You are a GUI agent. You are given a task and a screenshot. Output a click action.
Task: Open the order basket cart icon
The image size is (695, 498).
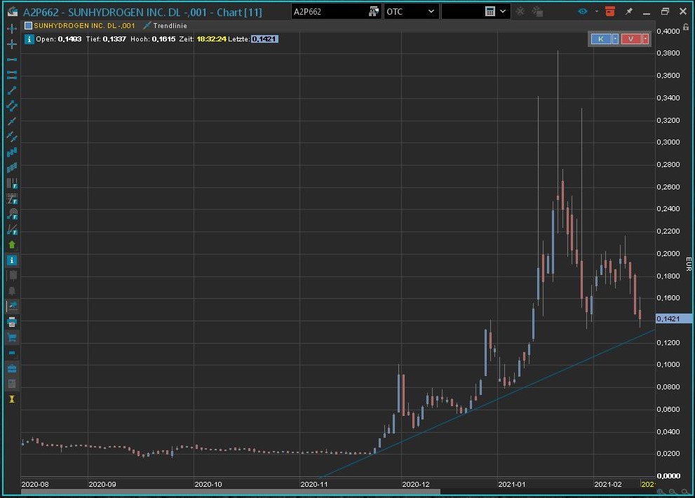click(x=11, y=337)
